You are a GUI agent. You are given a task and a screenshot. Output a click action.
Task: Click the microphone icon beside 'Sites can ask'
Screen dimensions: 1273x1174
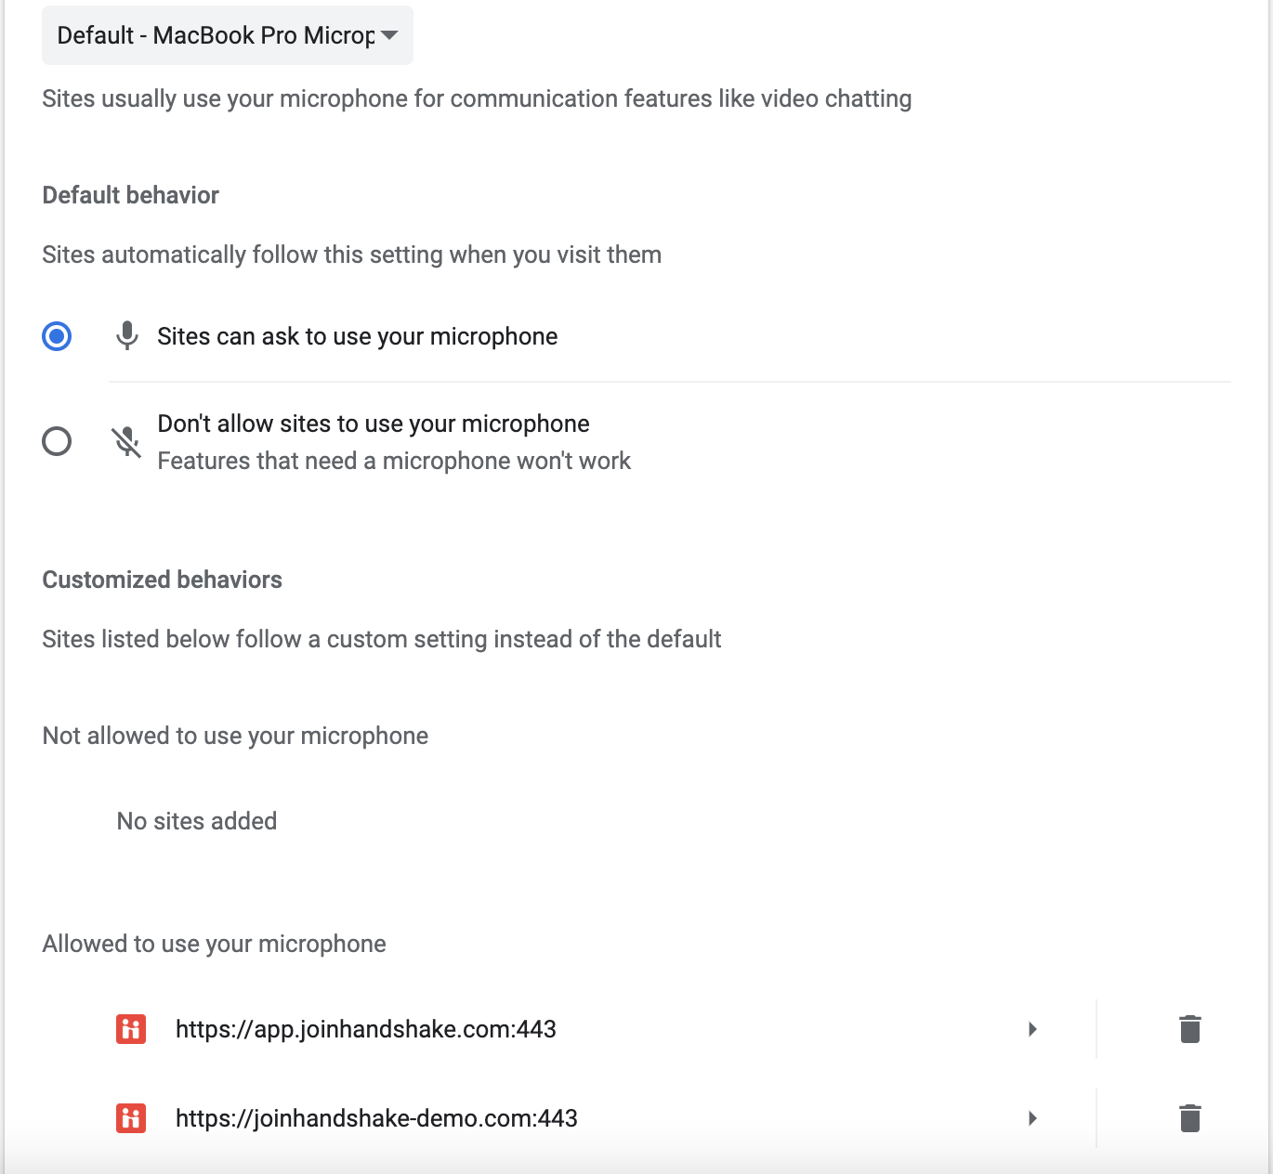pos(127,336)
